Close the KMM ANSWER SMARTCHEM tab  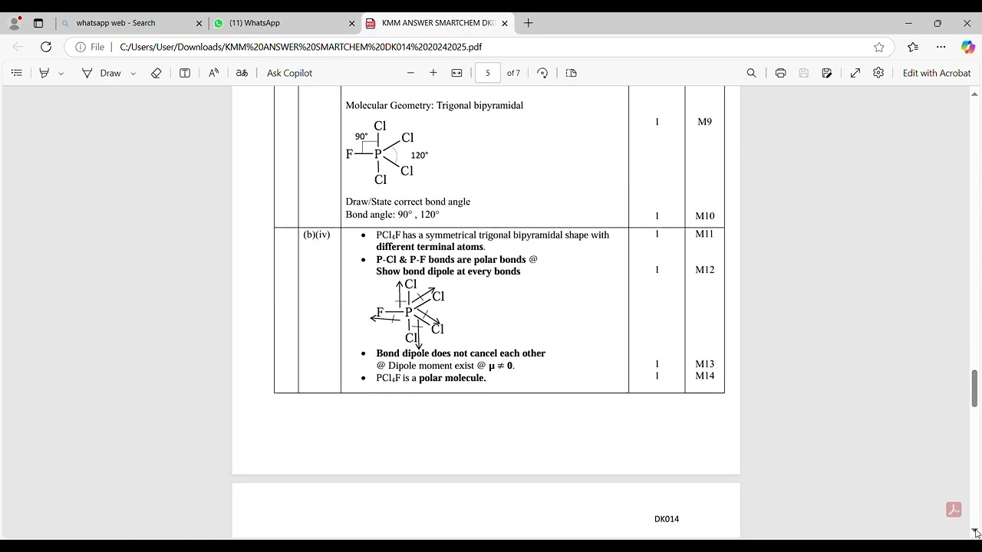tap(505, 23)
